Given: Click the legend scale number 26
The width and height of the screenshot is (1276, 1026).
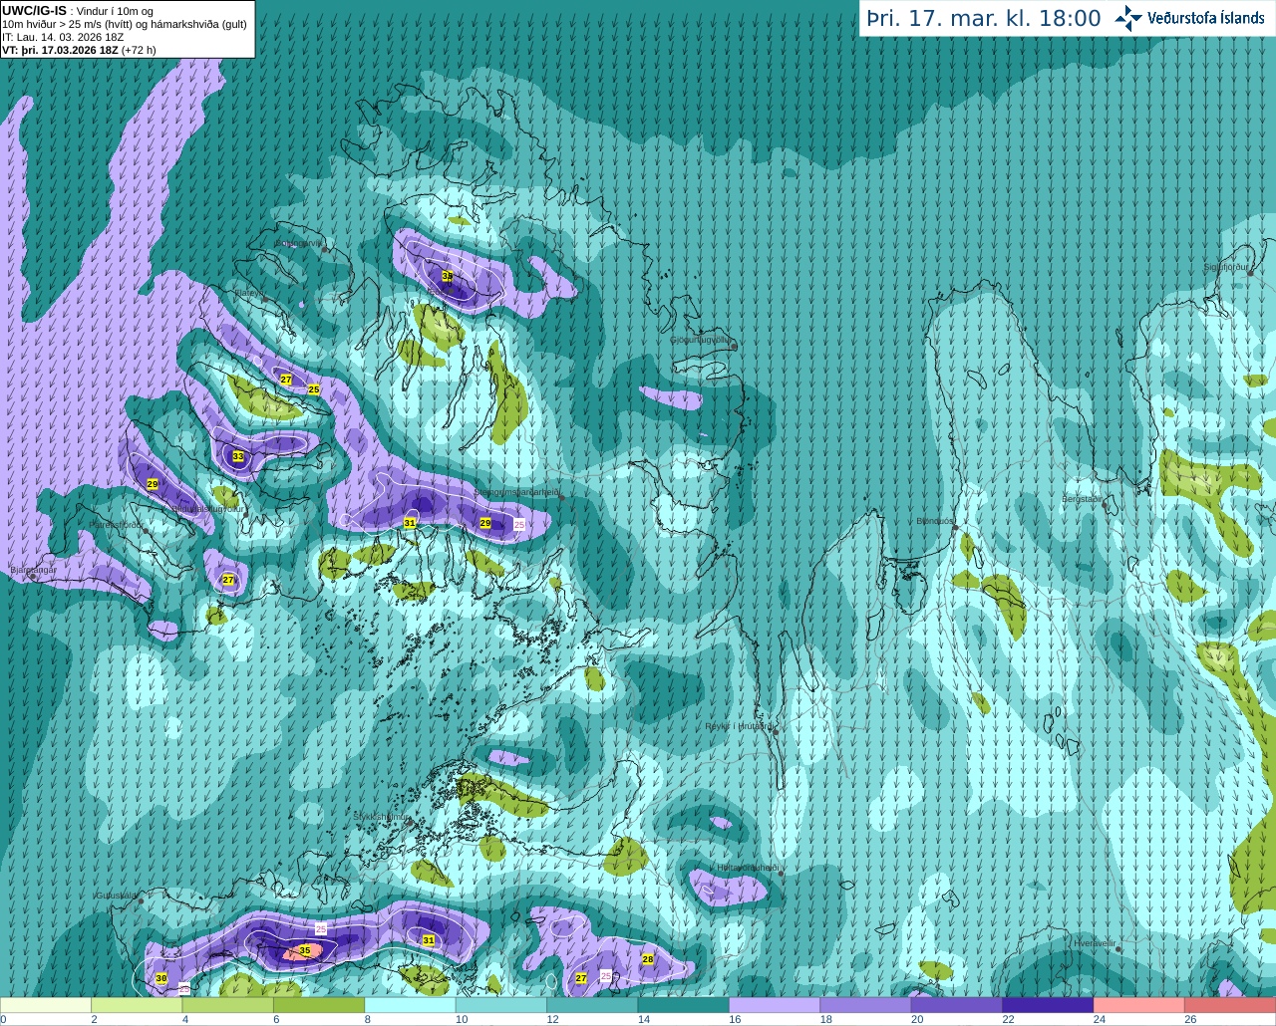Looking at the screenshot, I should (1190, 1020).
